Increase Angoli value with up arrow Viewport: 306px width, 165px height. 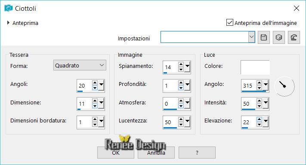pyautogui.click(x=95, y=83)
